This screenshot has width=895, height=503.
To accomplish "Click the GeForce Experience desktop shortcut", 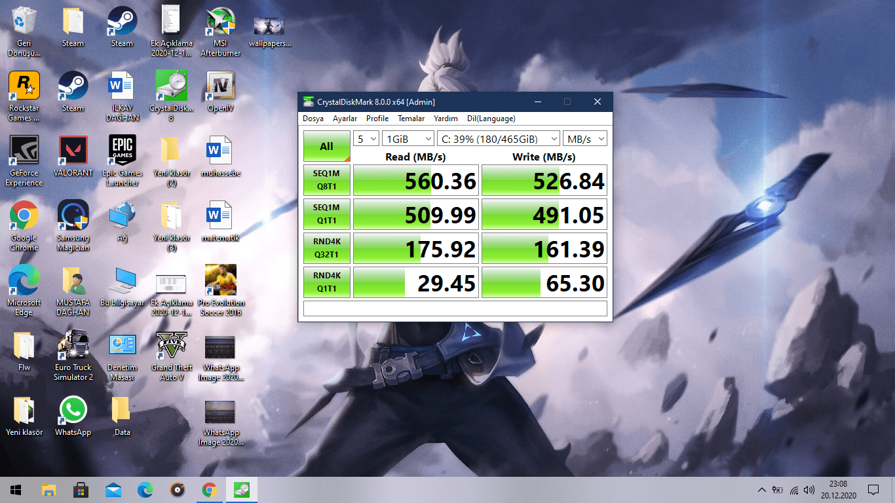I will click(24, 161).
